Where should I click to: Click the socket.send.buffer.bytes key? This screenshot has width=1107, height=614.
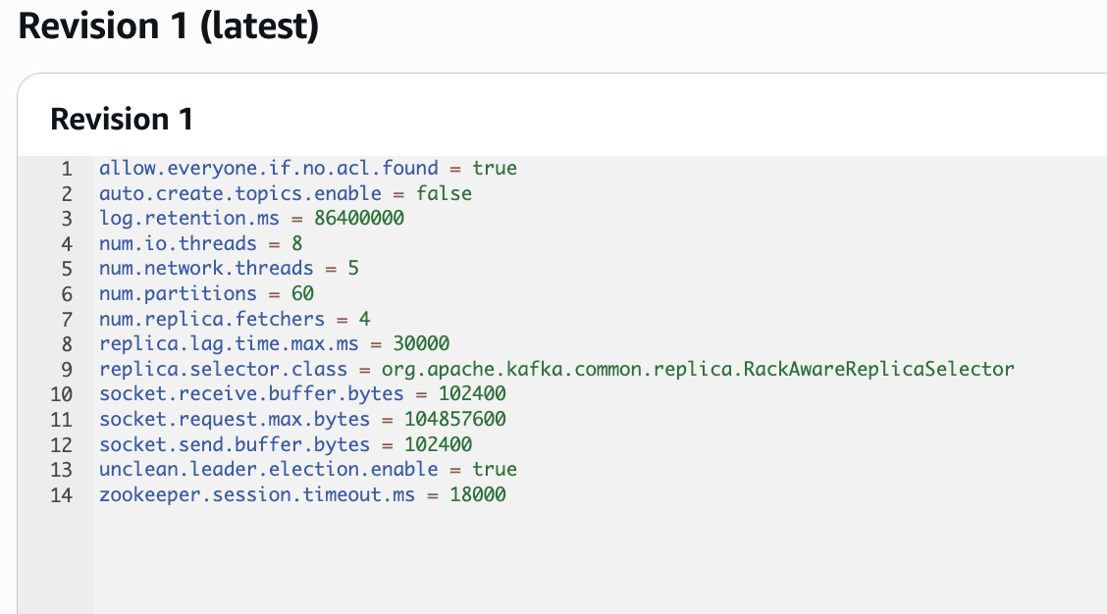click(x=235, y=444)
